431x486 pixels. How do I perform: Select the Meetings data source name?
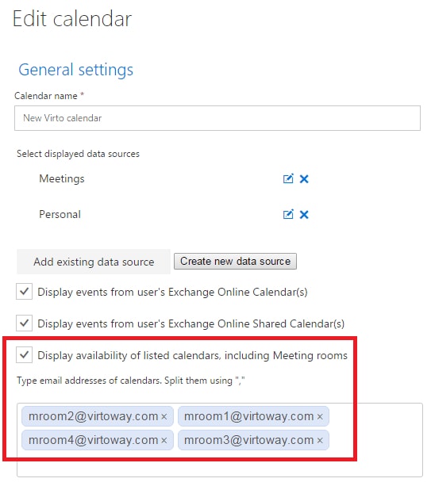tap(62, 179)
